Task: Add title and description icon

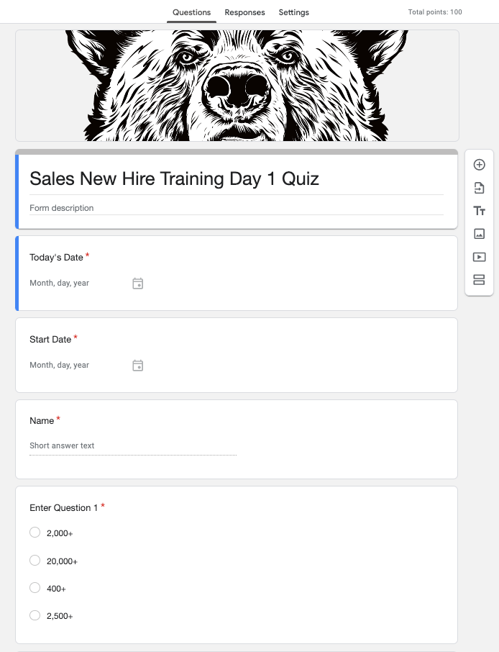Action: point(479,211)
